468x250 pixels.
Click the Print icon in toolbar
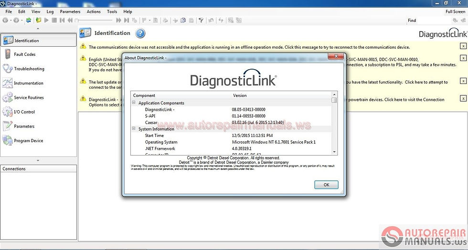[165, 21]
